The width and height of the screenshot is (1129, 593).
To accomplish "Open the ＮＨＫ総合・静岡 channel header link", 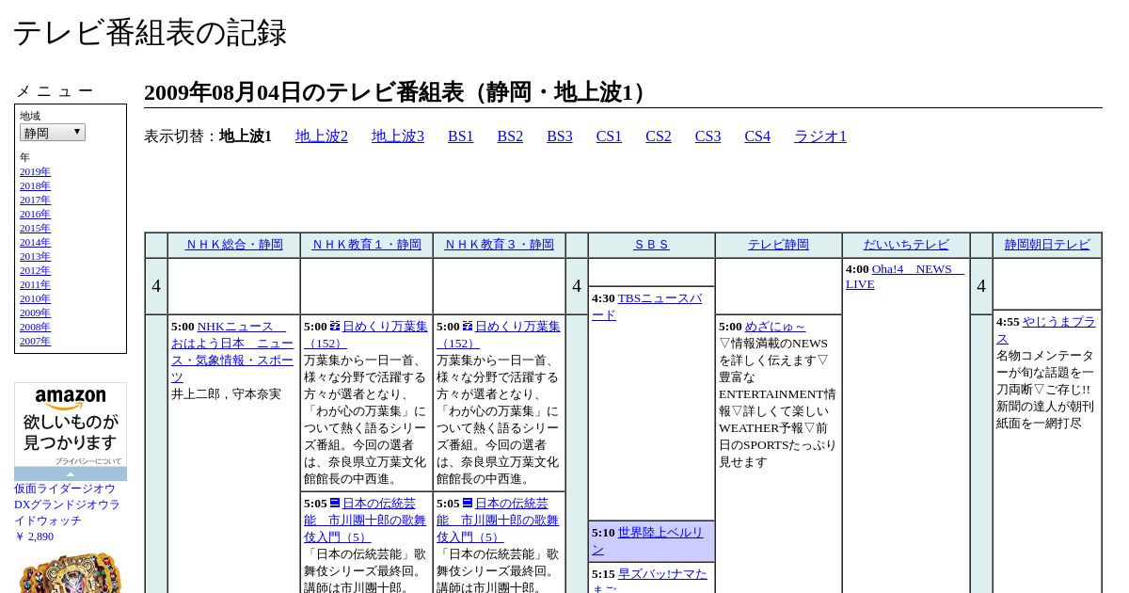I will (x=234, y=245).
